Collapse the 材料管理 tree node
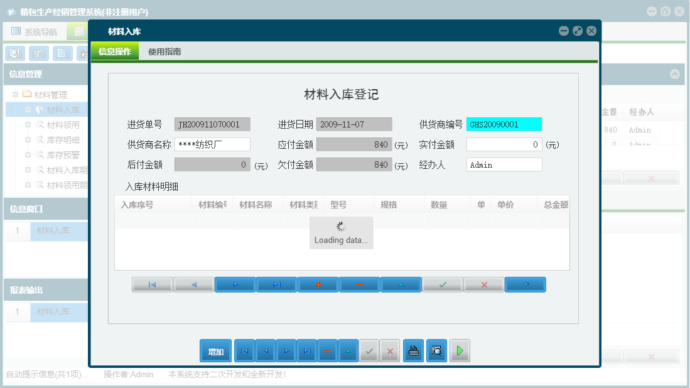Viewport: 690px width, 388px height. (16, 95)
